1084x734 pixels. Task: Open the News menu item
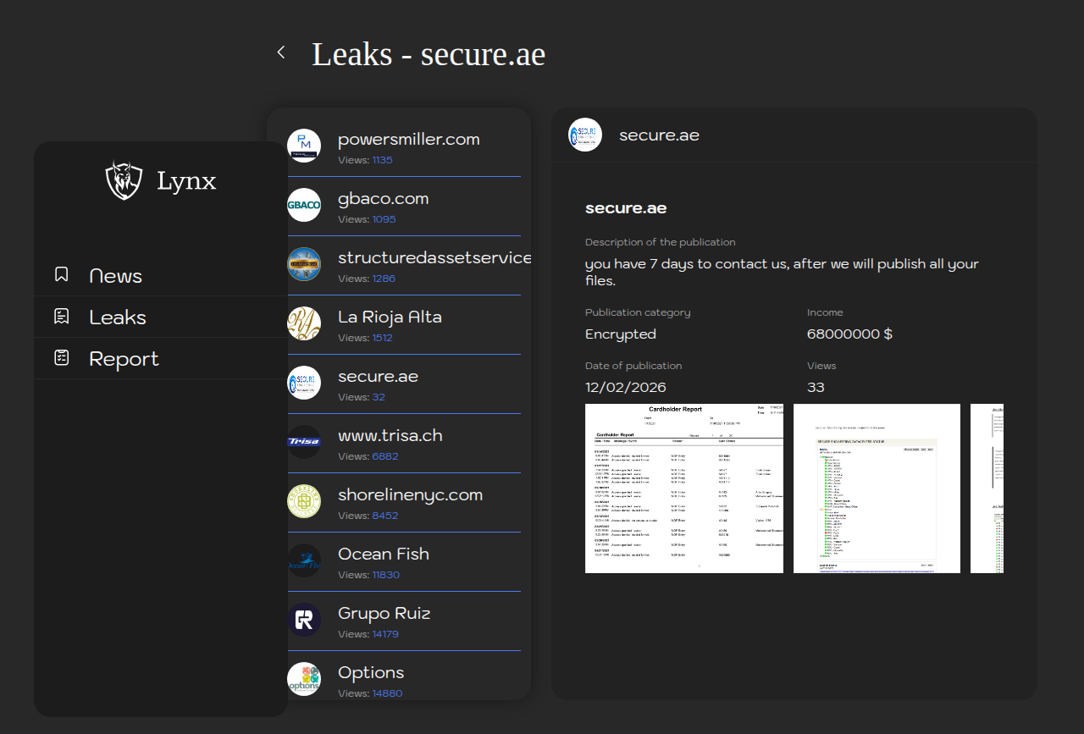[116, 276]
